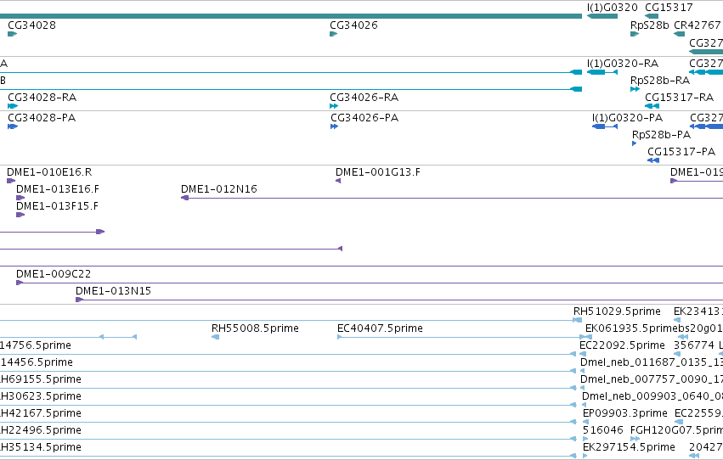The width and height of the screenshot is (723, 460).
Task: Select transcript CG34028-RA
Action: click(x=42, y=97)
